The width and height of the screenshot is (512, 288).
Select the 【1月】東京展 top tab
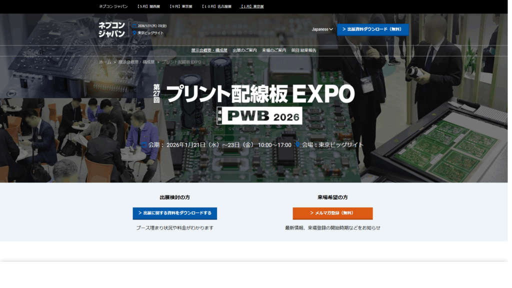pos(252,6)
